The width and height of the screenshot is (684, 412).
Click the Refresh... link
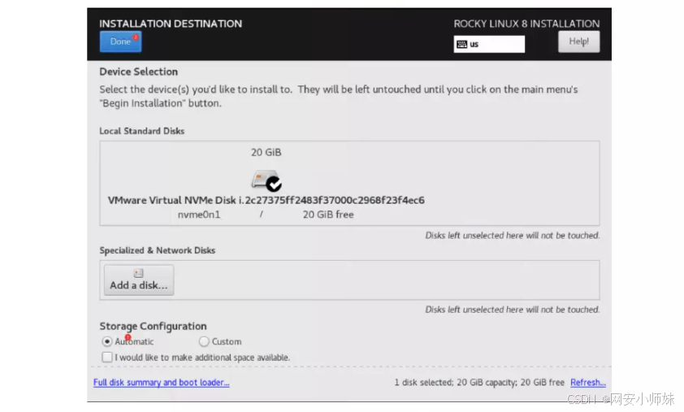587,383
